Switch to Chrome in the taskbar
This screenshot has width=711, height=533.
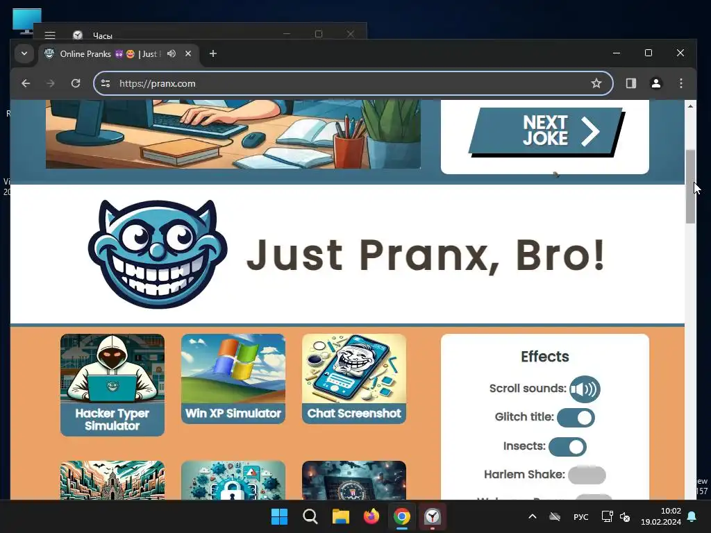click(x=402, y=516)
